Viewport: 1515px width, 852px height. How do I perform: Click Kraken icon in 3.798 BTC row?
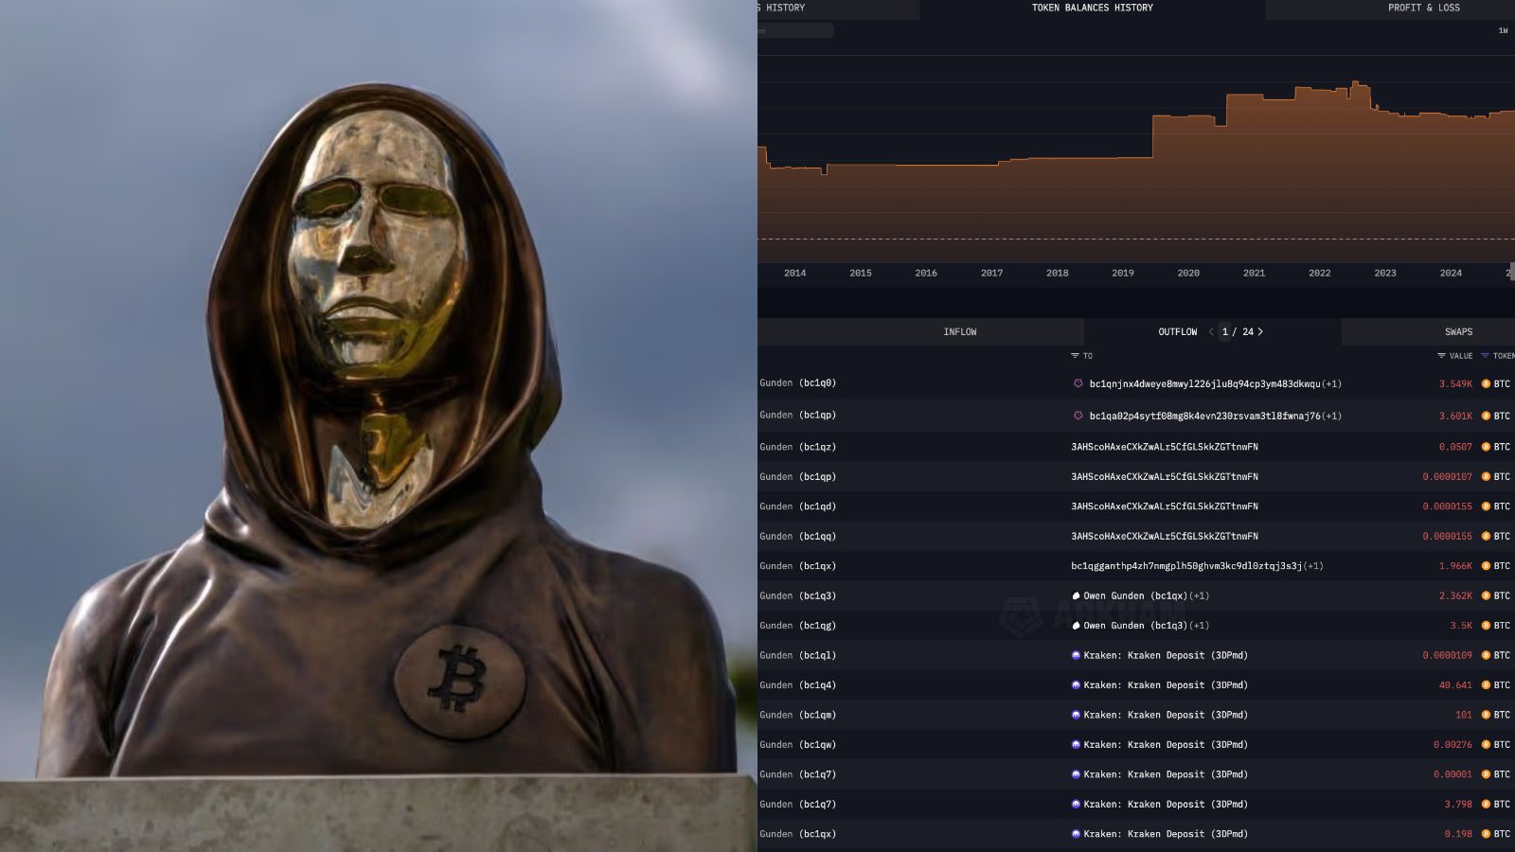click(x=1076, y=805)
